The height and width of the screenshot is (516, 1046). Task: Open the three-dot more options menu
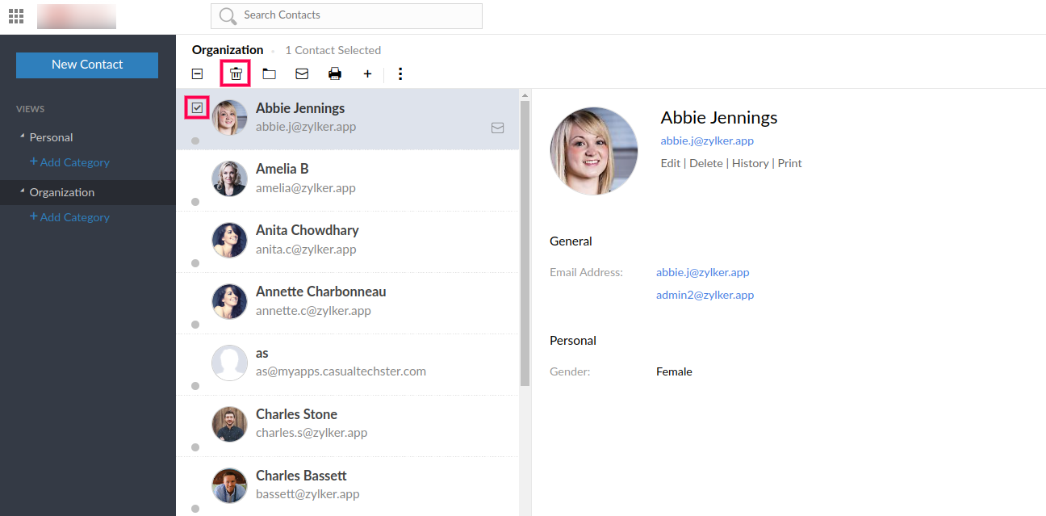click(x=400, y=73)
